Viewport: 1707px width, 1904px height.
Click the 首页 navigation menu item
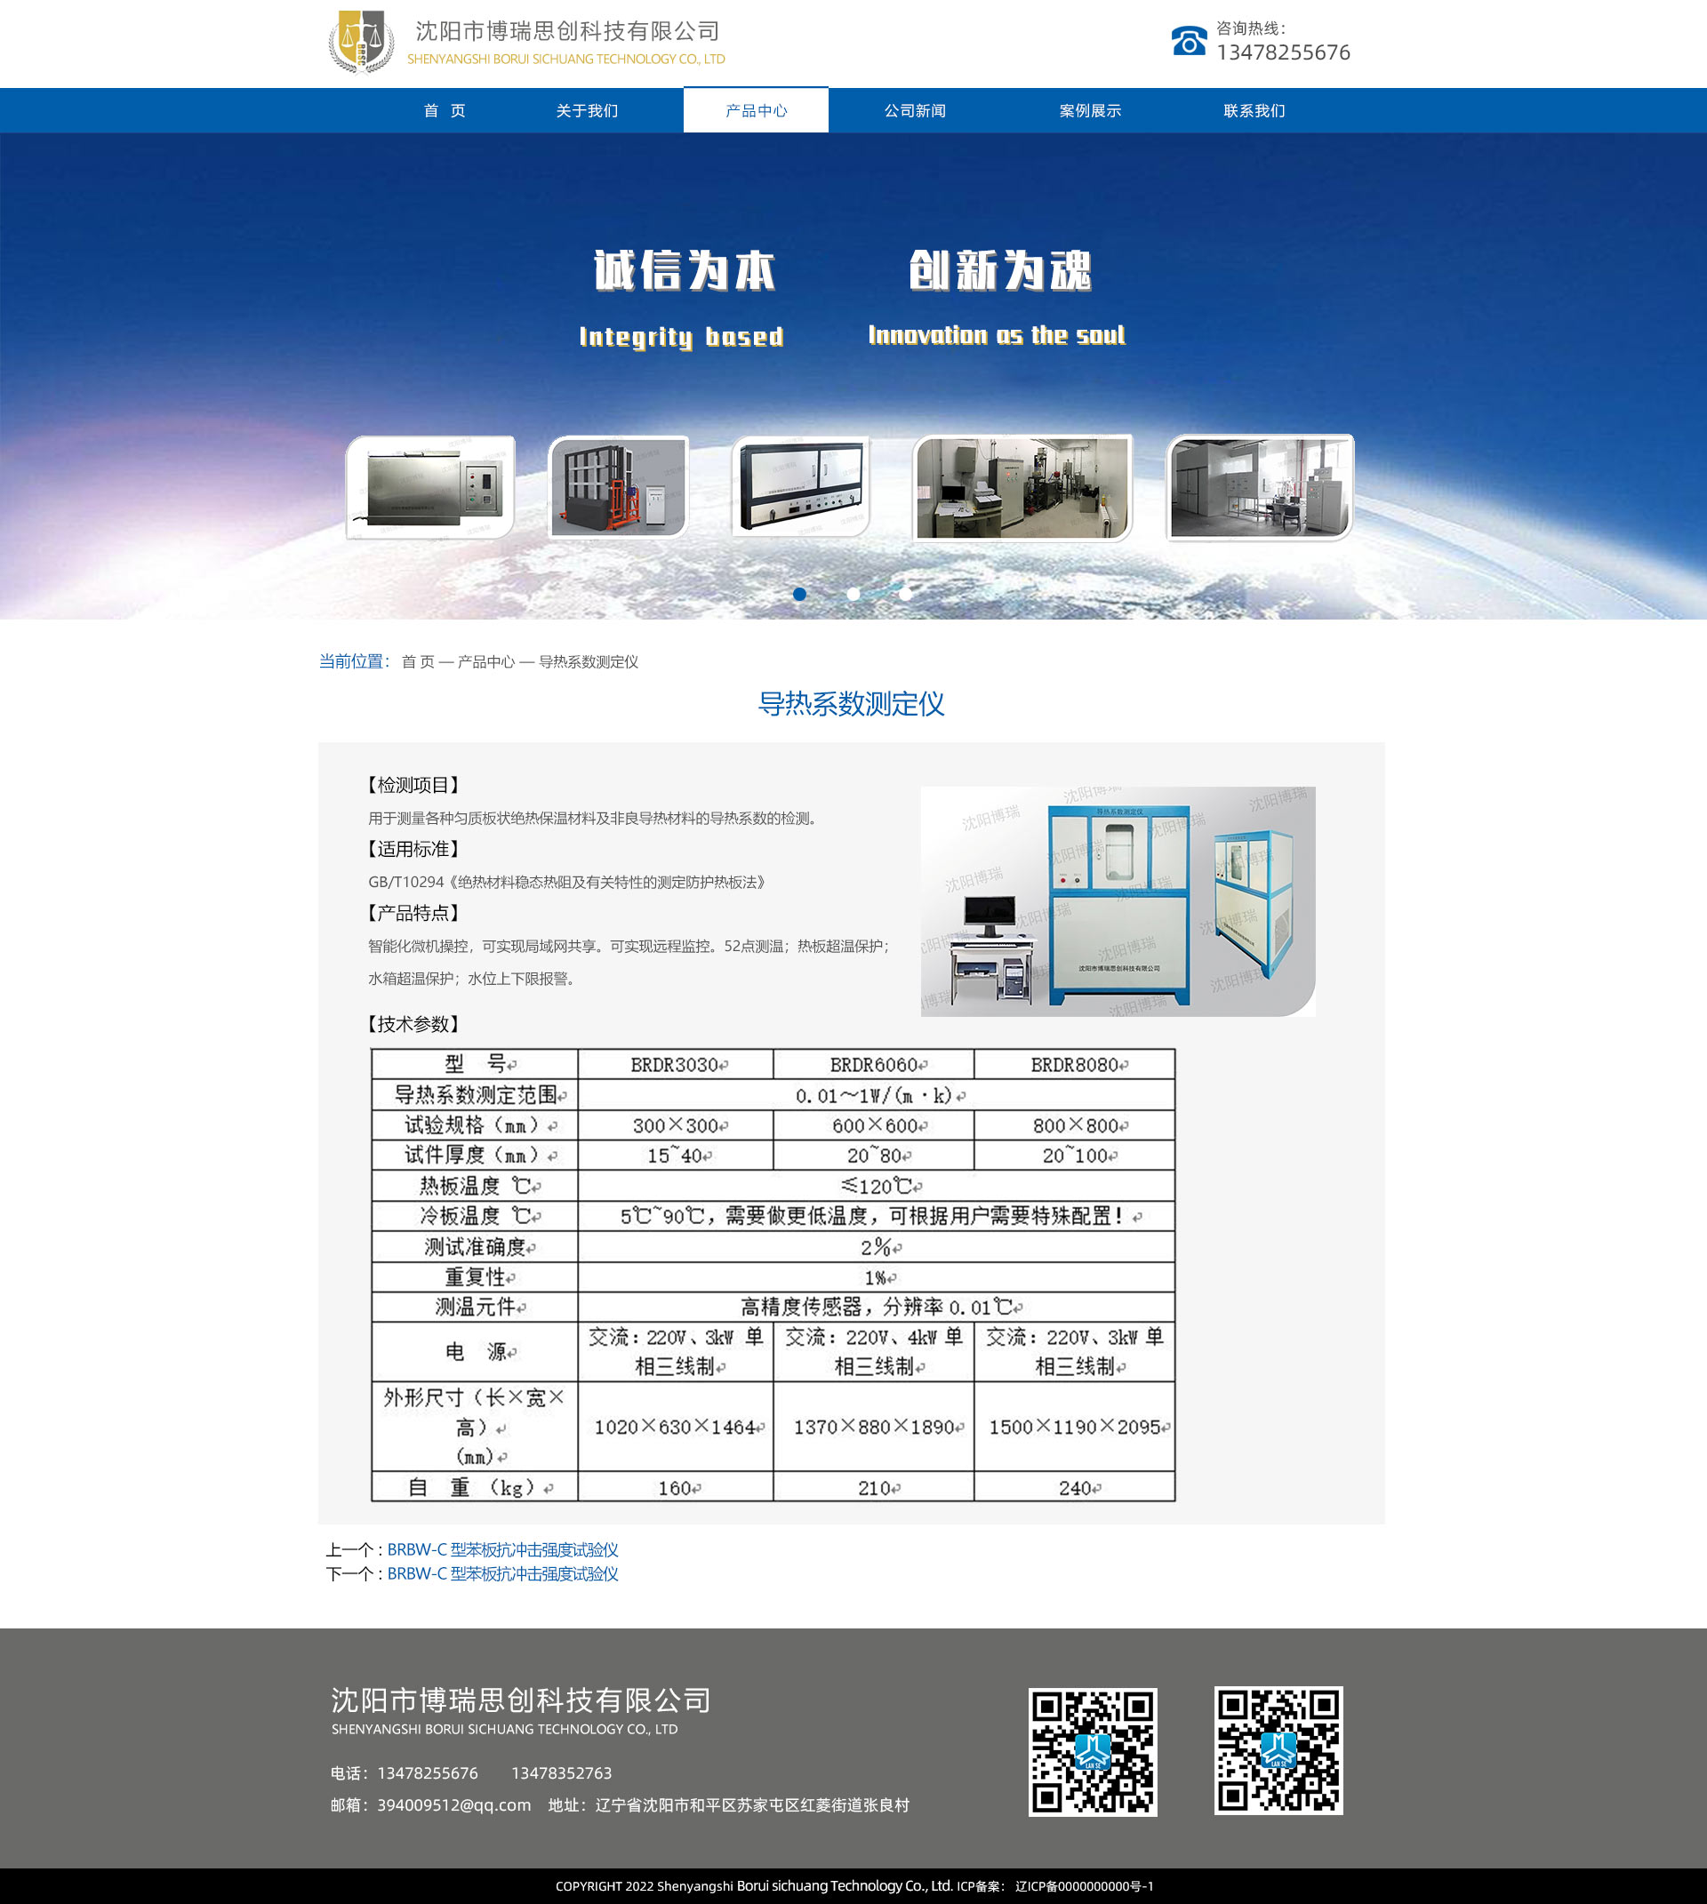tap(430, 108)
